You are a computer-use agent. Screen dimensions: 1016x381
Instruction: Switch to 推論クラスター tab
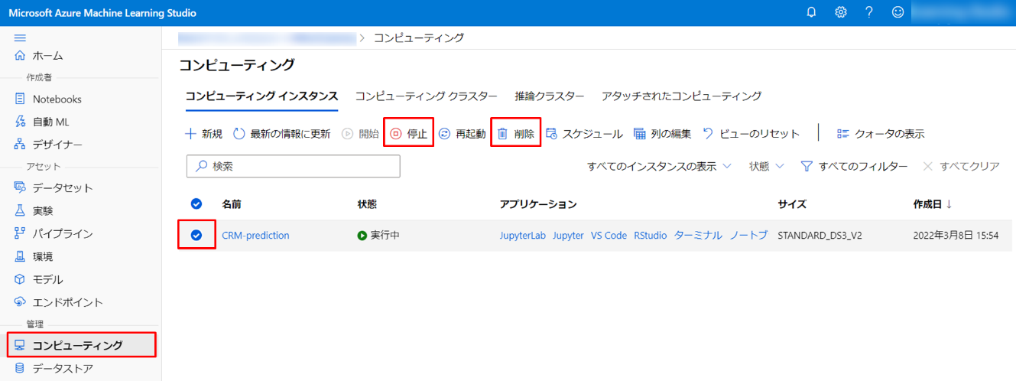(x=550, y=96)
